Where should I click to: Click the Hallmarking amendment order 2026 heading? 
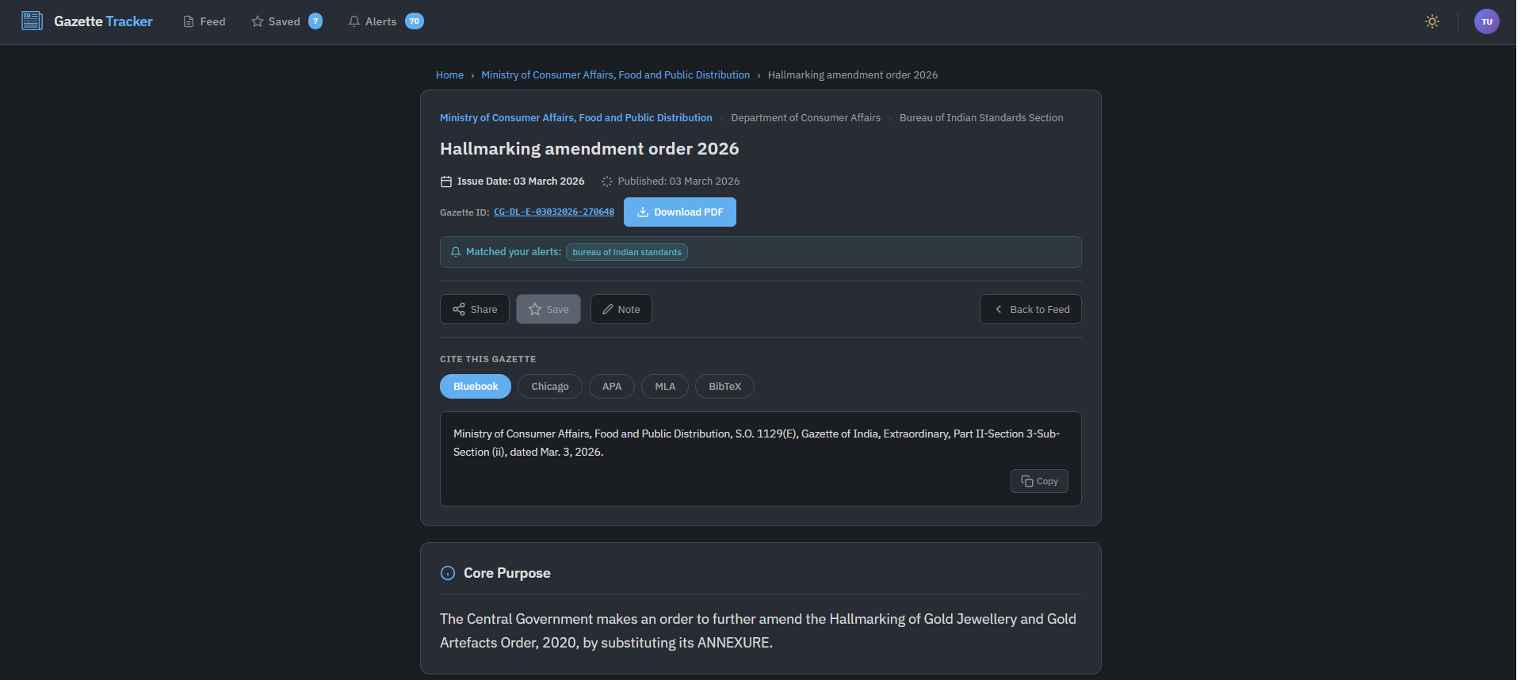tap(589, 149)
